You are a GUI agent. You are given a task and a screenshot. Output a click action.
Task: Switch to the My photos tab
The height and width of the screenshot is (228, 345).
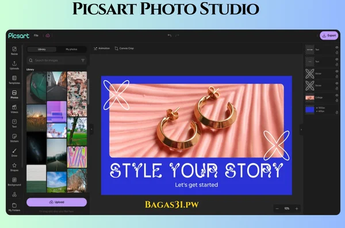[x=71, y=49]
